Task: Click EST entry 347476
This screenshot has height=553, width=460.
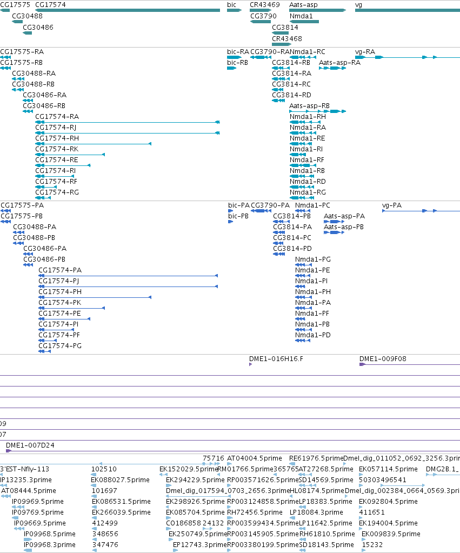Action: click(x=105, y=545)
